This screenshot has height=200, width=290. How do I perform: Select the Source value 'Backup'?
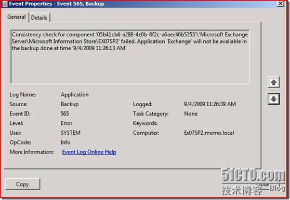[70, 104]
